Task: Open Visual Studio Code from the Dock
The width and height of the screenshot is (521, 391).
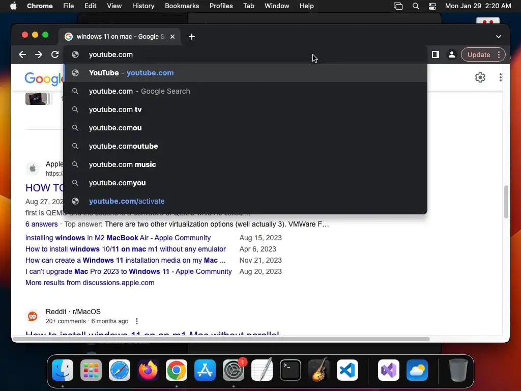Action: point(347,370)
